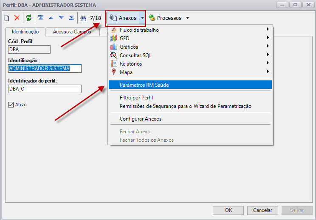Switch to Acesso a Campos tab
Image resolution: width=316 pixels, height=220 pixels.
(x=72, y=32)
